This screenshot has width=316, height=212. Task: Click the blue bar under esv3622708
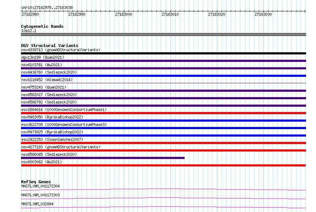click(x=163, y=128)
